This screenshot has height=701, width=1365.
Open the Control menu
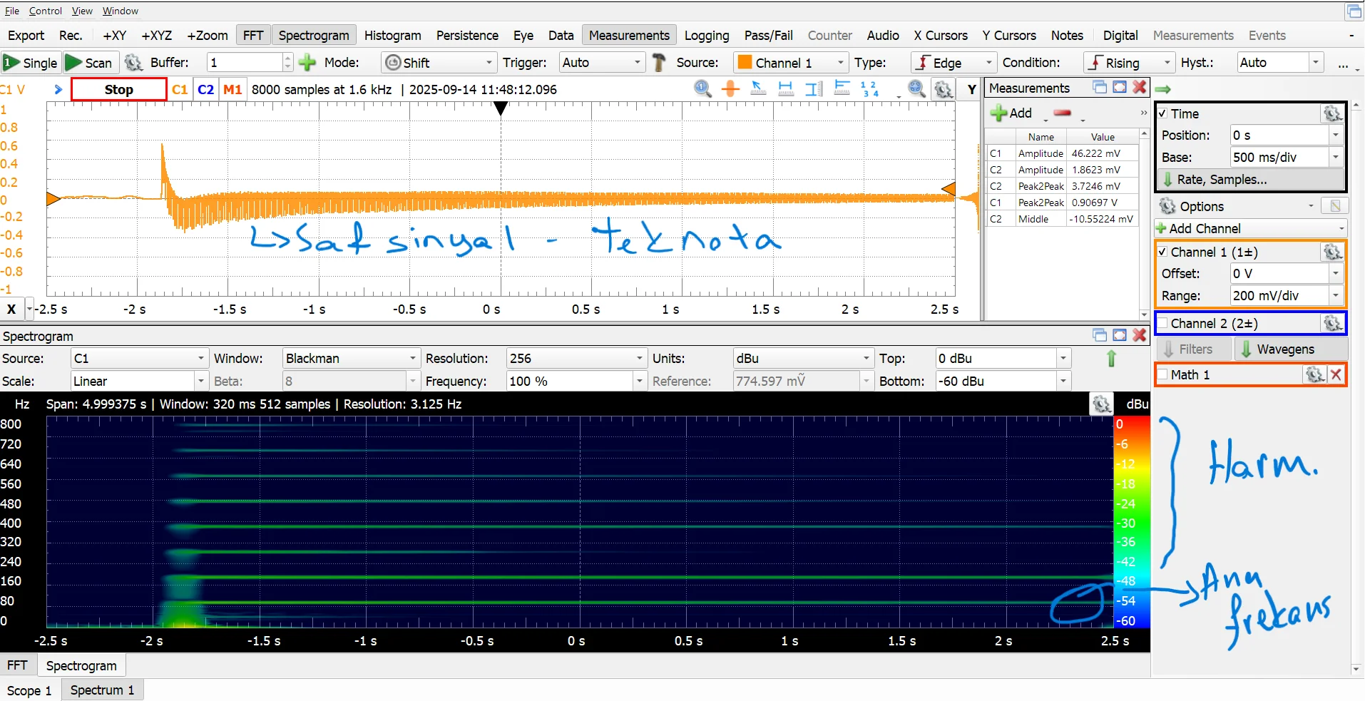45,11
